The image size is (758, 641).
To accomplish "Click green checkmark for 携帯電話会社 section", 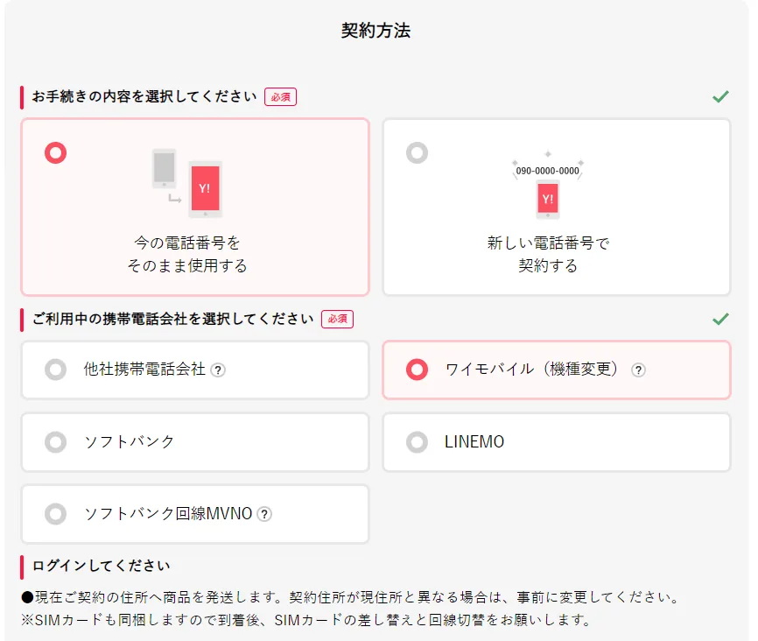I will click(720, 319).
